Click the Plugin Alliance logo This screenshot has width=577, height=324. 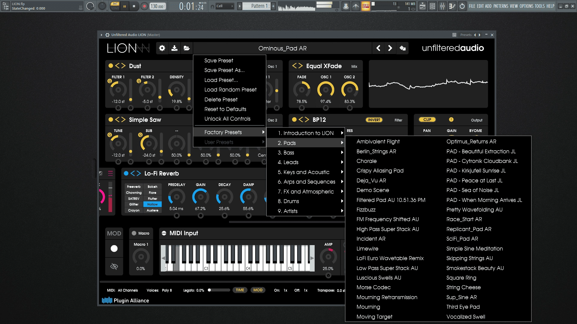(125, 300)
